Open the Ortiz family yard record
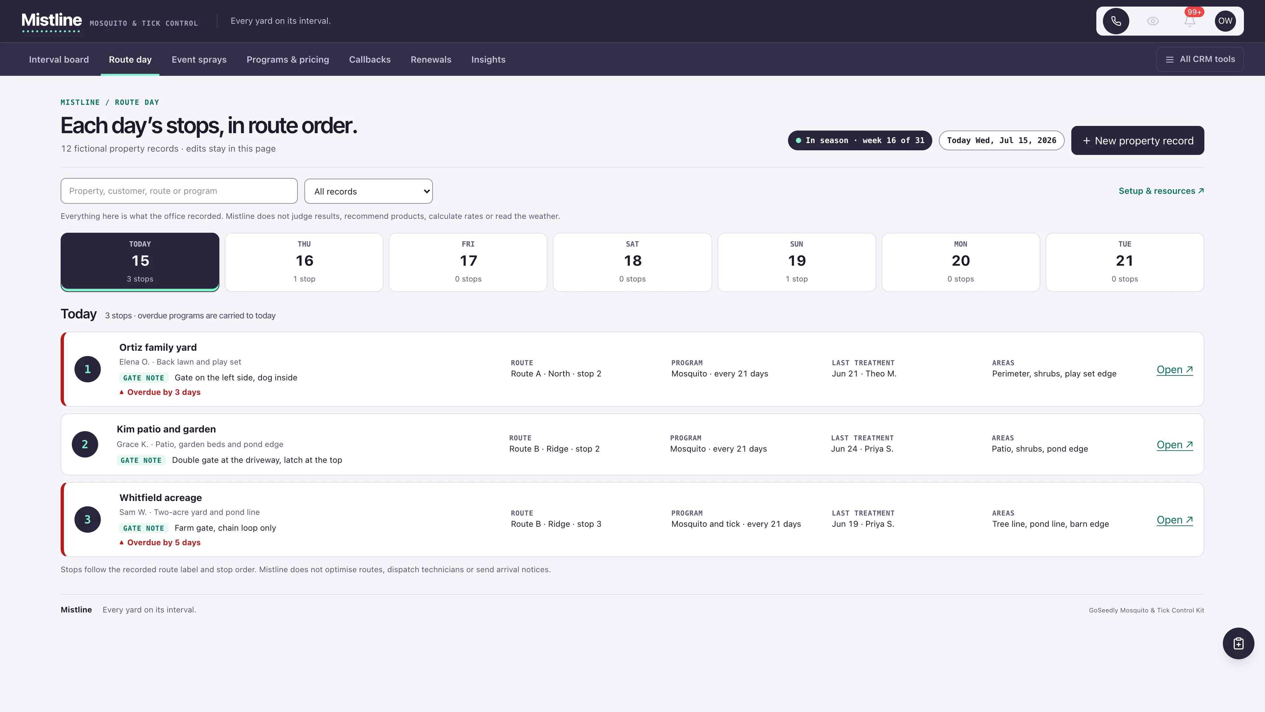 click(1175, 370)
